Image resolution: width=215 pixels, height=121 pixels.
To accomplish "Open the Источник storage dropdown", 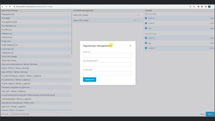I will click(x=35, y=114).
